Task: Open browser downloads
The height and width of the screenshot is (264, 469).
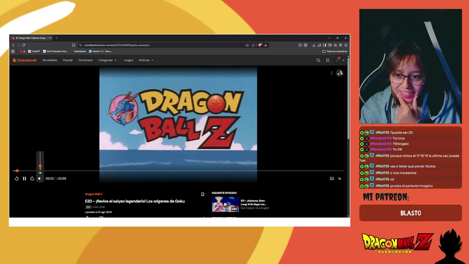Action: (314, 45)
